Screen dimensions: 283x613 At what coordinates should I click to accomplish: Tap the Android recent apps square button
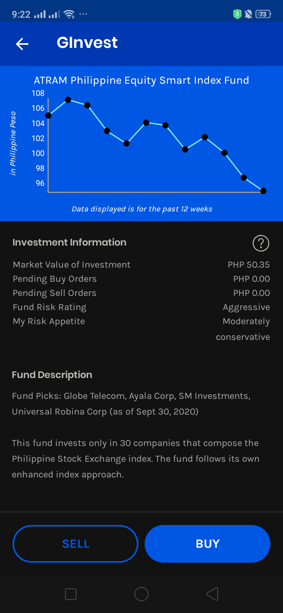(71, 594)
